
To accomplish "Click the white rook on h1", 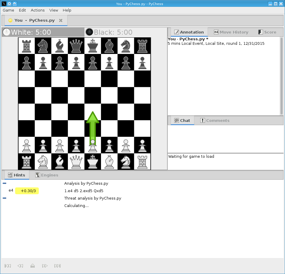I will click(142, 162).
